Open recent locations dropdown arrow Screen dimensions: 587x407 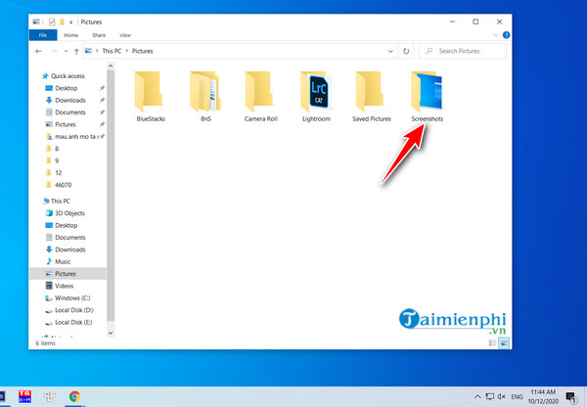(66, 51)
